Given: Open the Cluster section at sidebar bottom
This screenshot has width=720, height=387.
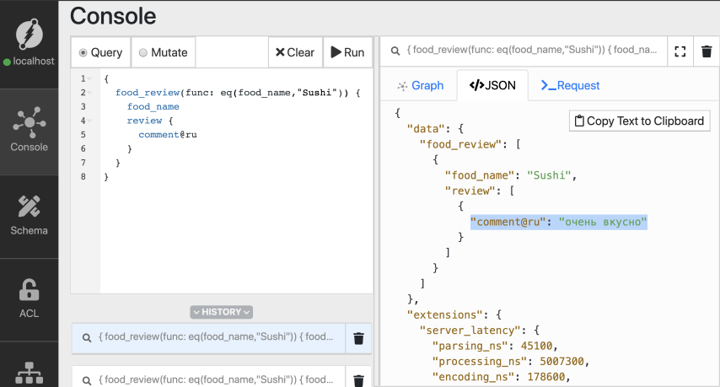Looking at the screenshot, I should [x=29, y=373].
